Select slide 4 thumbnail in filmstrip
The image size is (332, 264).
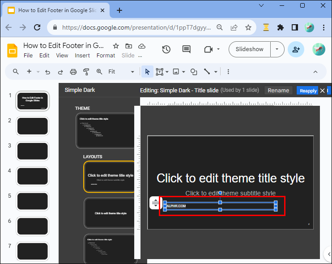pyautogui.click(x=32, y=176)
